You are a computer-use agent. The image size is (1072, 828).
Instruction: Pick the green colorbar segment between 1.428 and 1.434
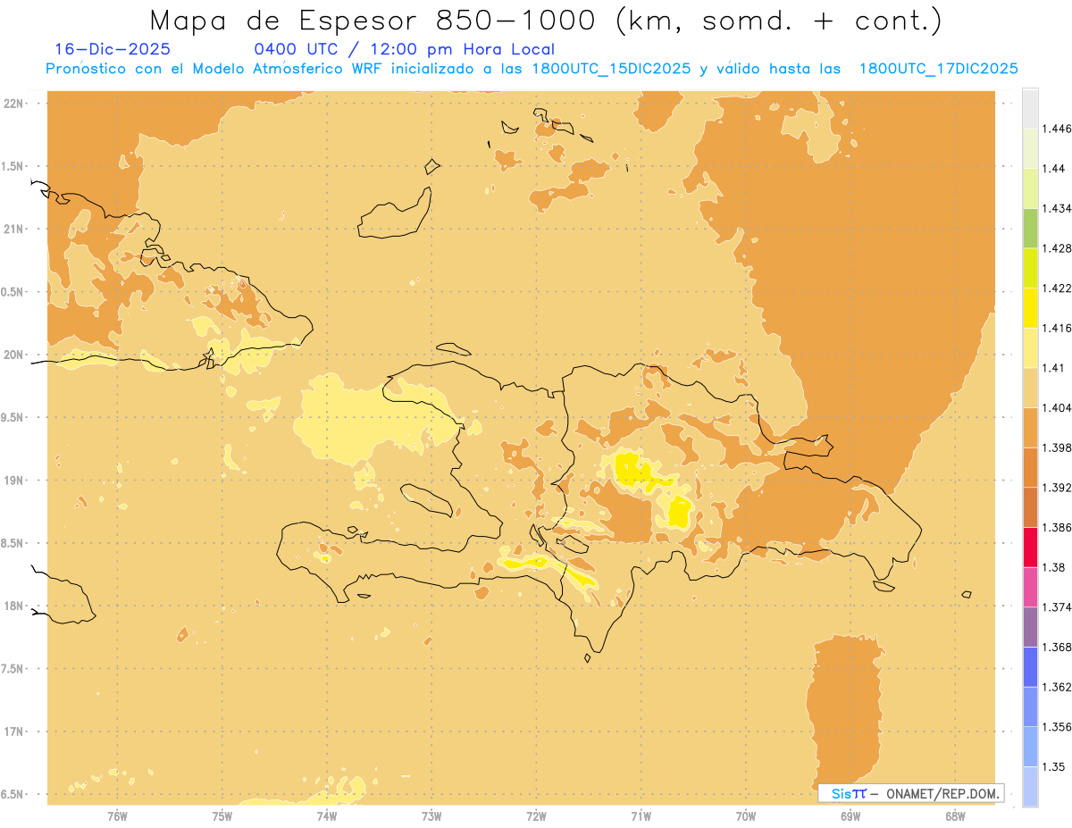click(1030, 228)
